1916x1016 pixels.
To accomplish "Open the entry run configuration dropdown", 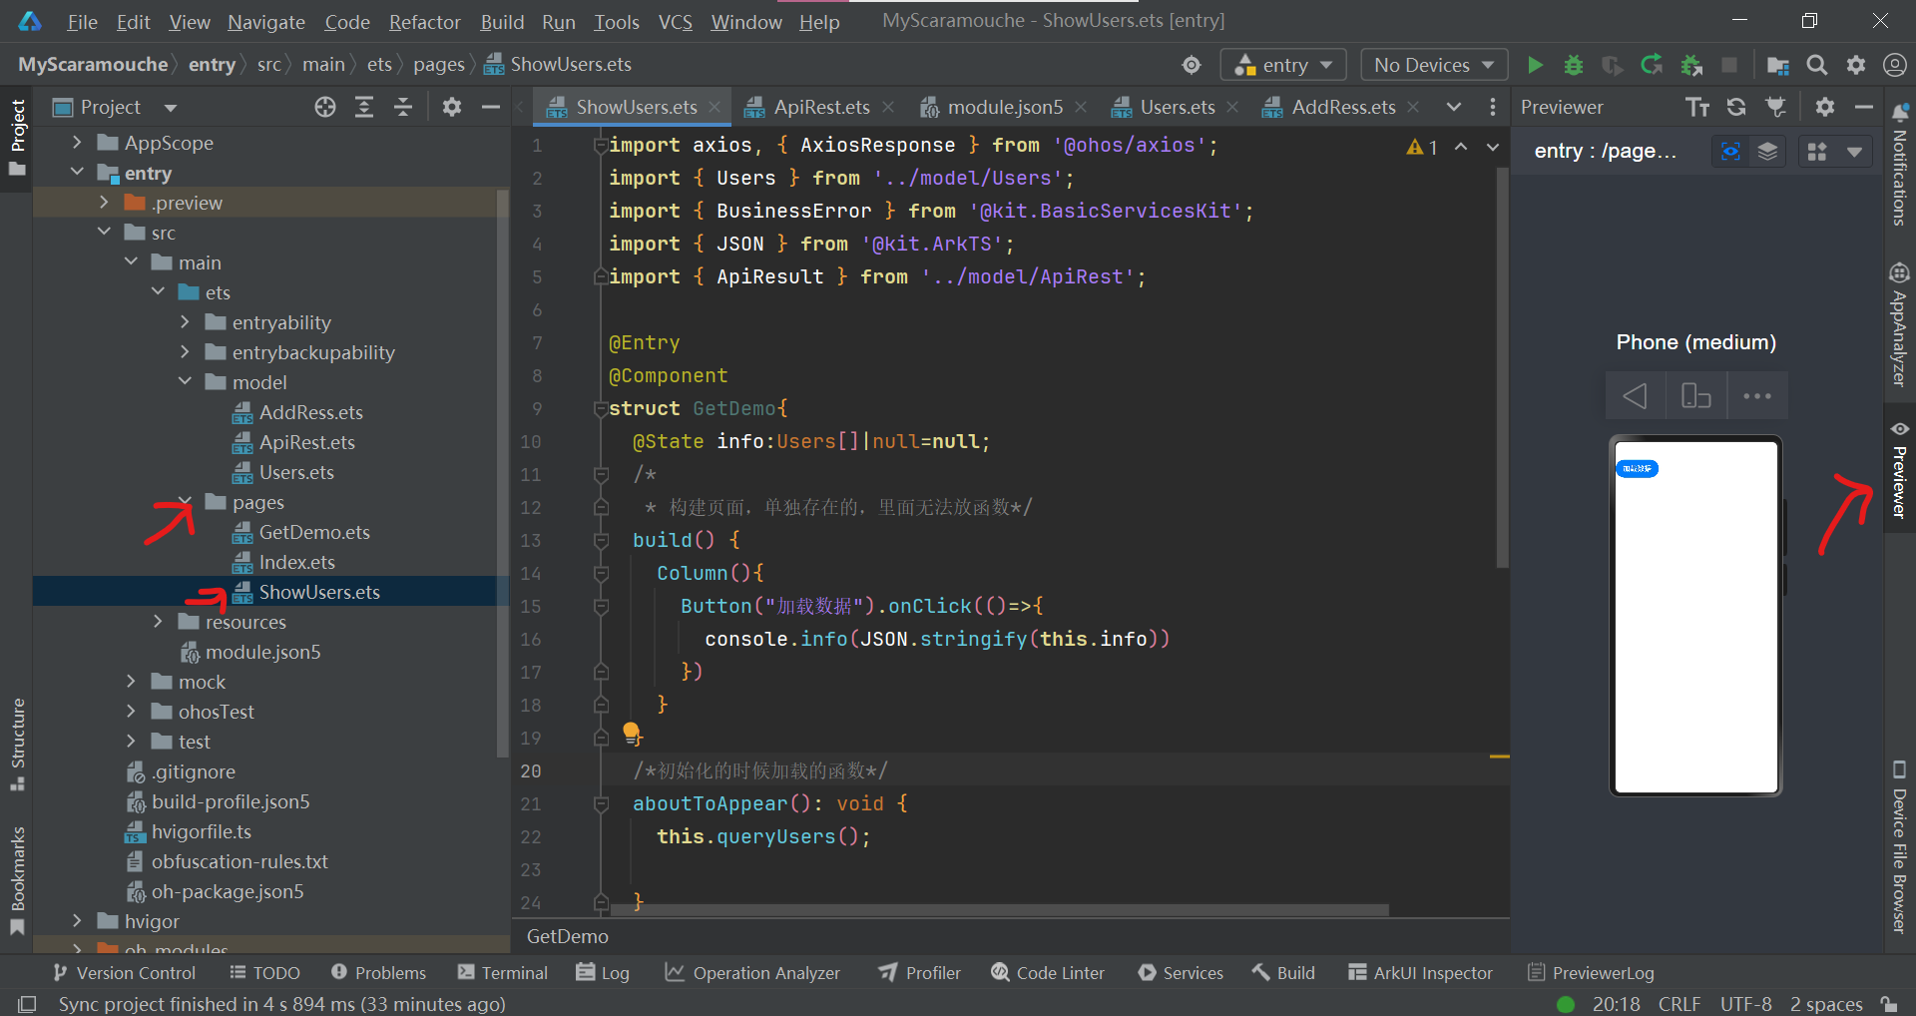I will (1283, 65).
